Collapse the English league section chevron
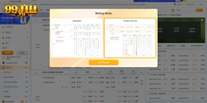This screenshot has height=103, width=207. pyautogui.click(x=36, y=20)
